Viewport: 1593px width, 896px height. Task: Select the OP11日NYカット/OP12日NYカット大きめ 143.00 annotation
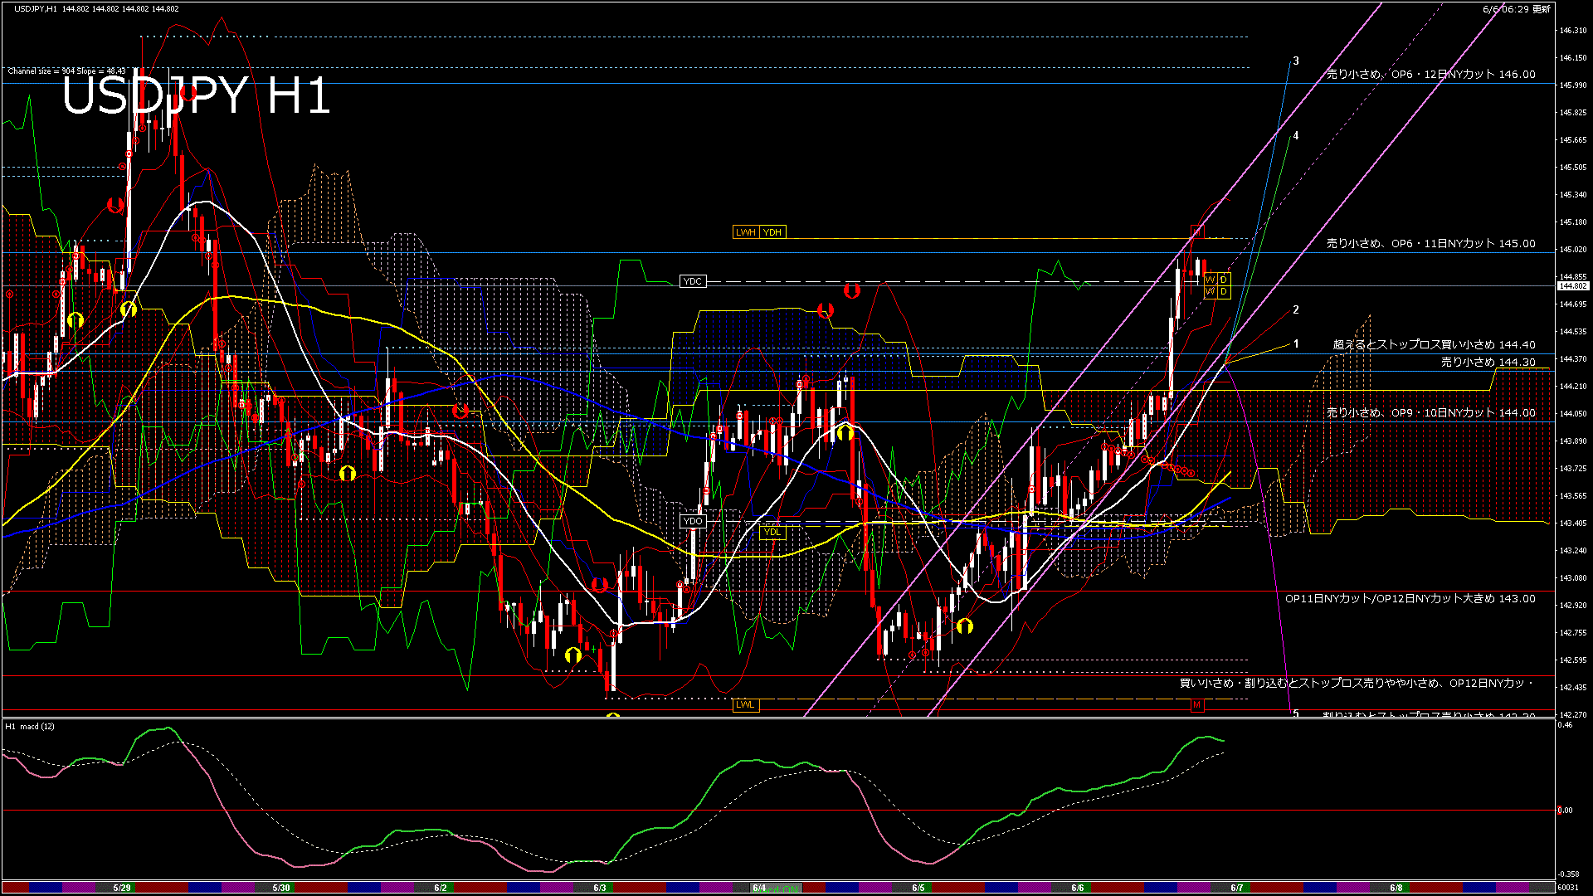[1410, 598]
